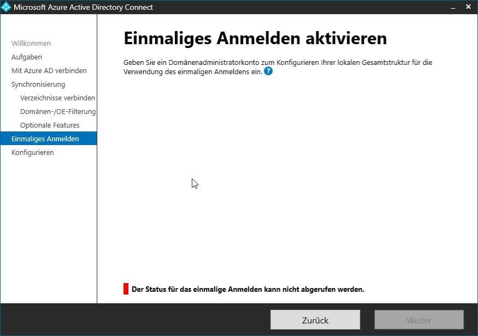Select the Synchronisierung step
Screen dimensions: 478x336
tap(38, 85)
